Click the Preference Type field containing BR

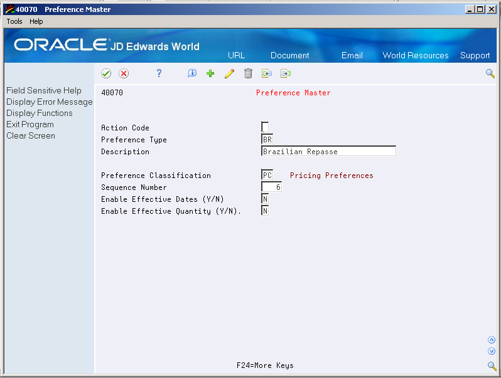pyautogui.click(x=267, y=139)
